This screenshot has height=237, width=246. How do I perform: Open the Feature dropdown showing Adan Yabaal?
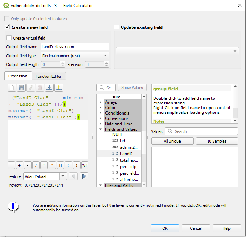coord(45,176)
